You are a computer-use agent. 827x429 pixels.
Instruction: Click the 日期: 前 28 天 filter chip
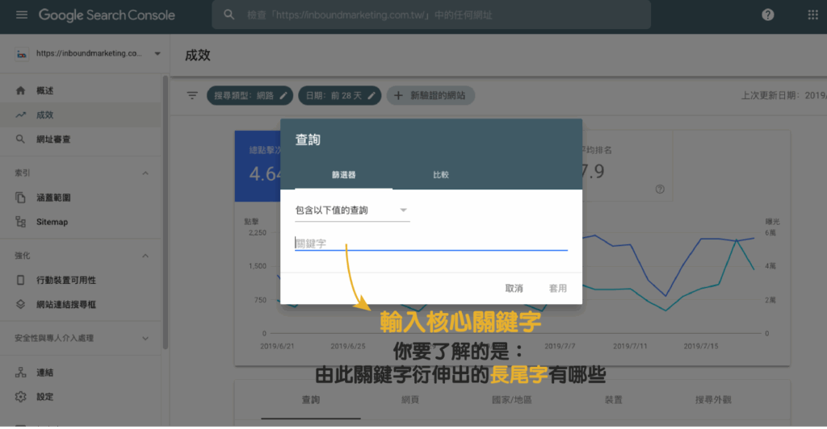tap(340, 95)
